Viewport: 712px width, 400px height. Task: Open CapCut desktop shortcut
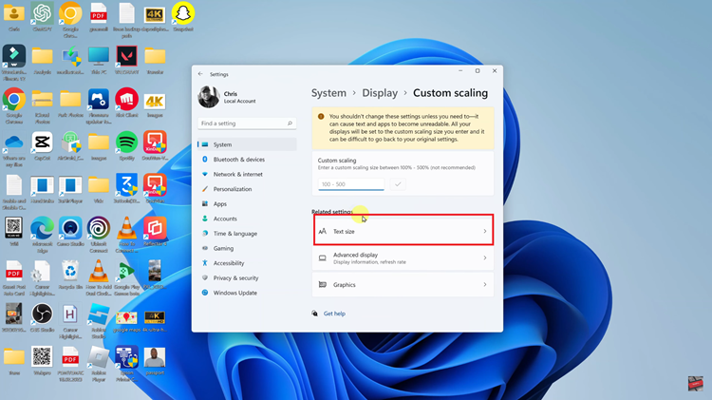pyautogui.click(x=42, y=146)
